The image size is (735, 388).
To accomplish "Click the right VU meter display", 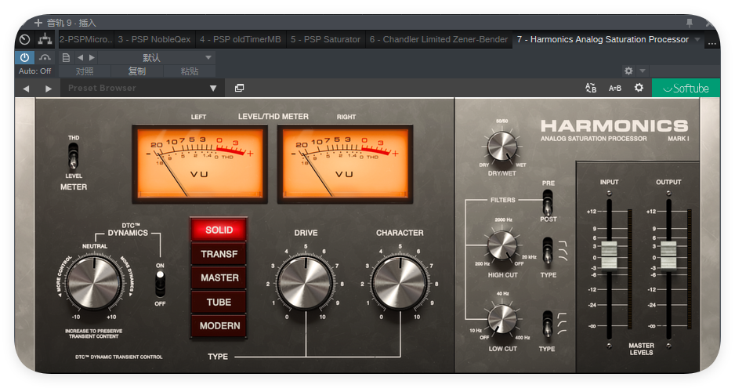I will click(345, 164).
